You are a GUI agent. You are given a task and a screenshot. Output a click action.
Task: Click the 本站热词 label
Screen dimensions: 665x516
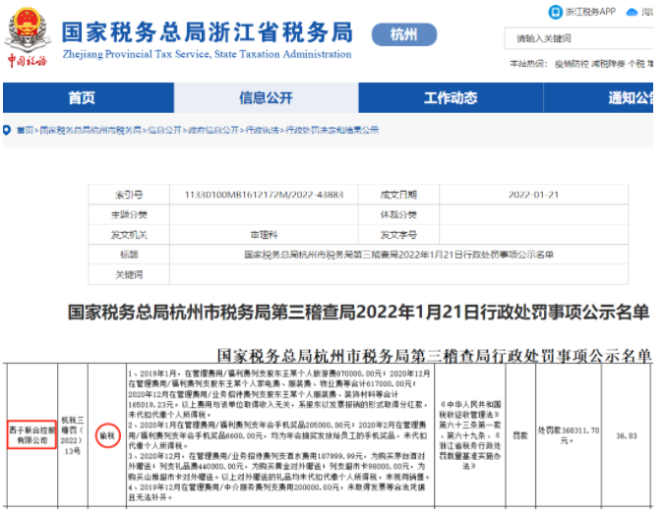528,64
